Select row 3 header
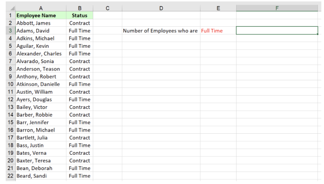 click(10, 31)
